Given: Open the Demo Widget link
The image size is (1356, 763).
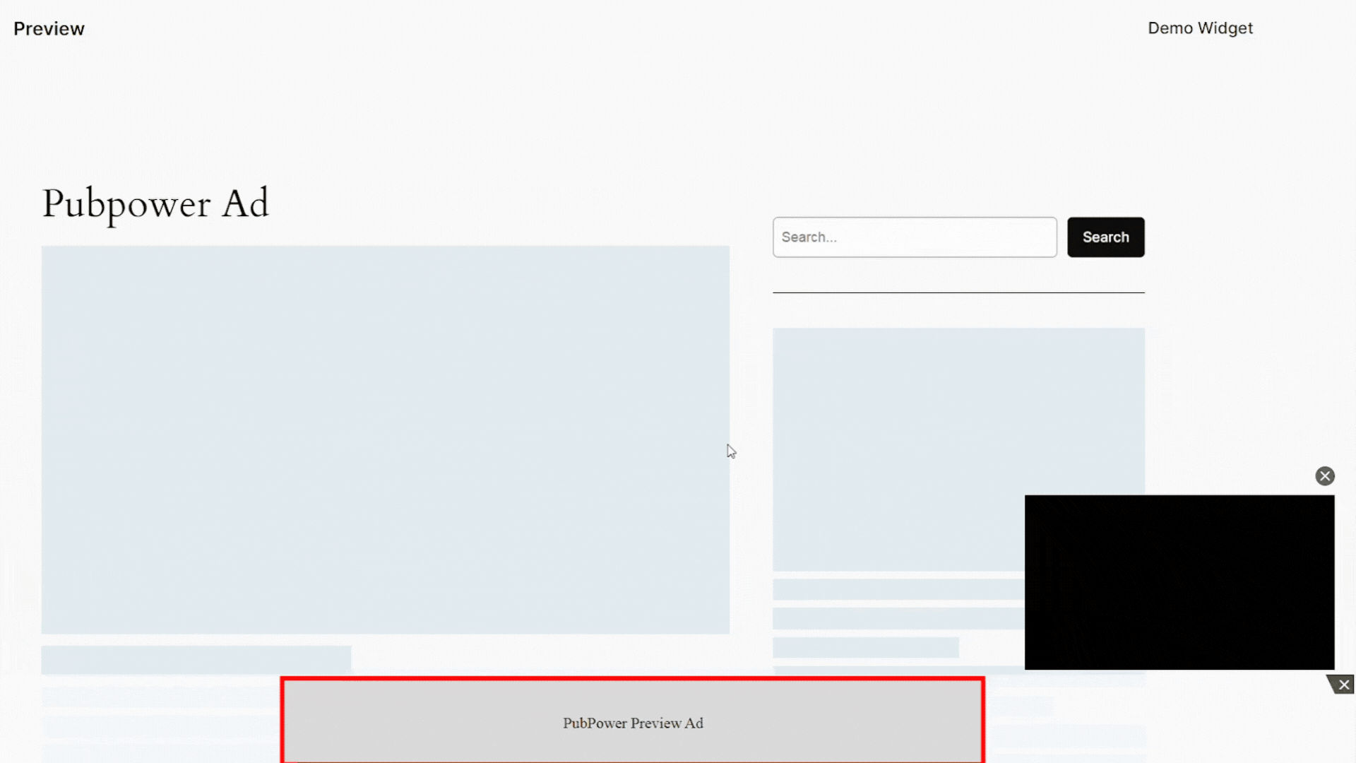Looking at the screenshot, I should [1200, 28].
